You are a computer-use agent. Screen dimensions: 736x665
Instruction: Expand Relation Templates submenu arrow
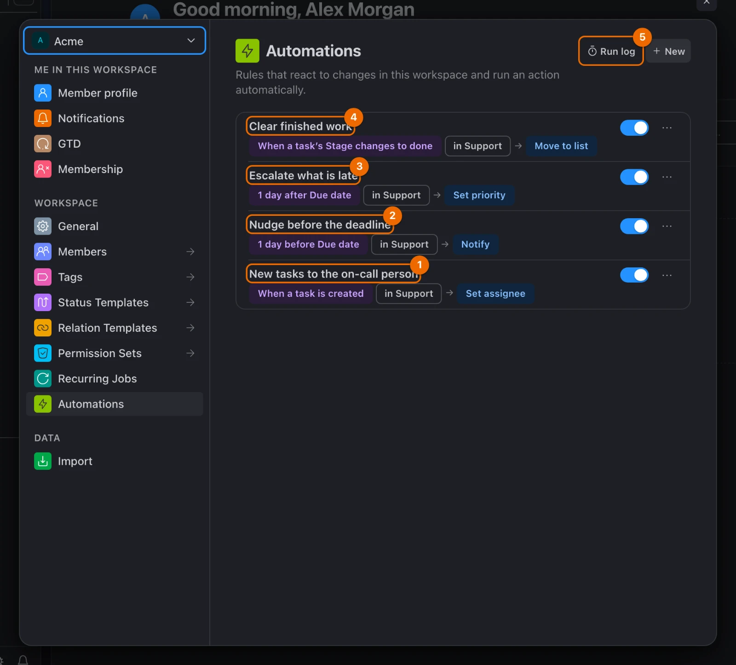[x=190, y=328]
